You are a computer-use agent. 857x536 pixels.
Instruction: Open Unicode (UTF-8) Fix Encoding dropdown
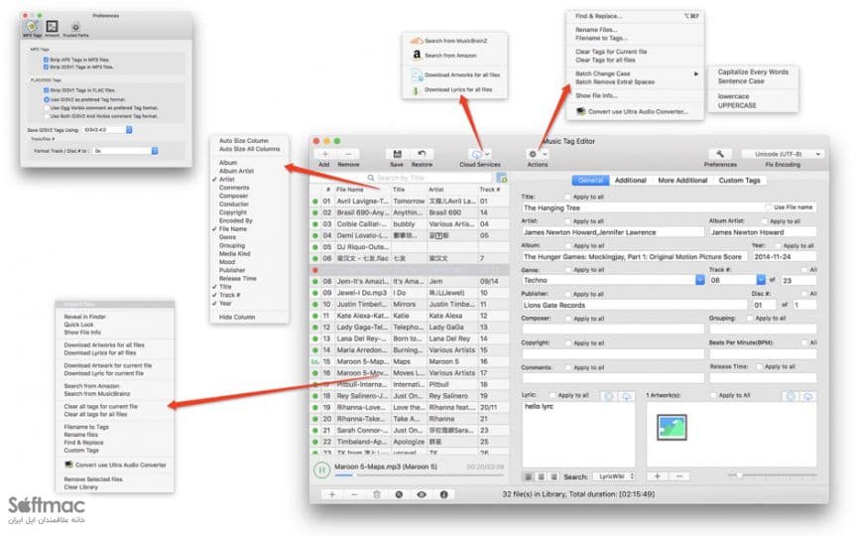(x=783, y=154)
